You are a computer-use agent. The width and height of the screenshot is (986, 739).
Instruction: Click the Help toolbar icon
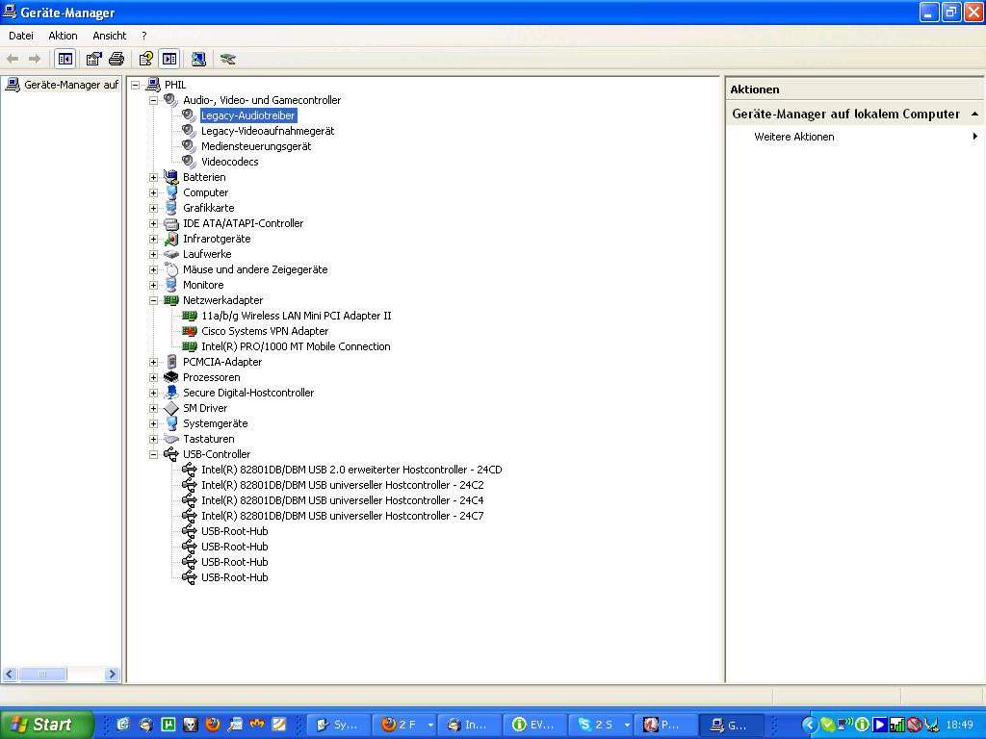click(146, 59)
